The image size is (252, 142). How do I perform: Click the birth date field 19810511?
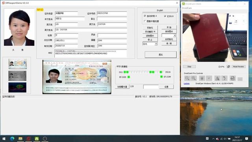point(67,40)
